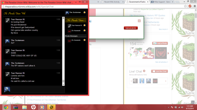Click The Paradox Union Wiki logo in chat
Screen dimensions: 197x110
[15, 13]
